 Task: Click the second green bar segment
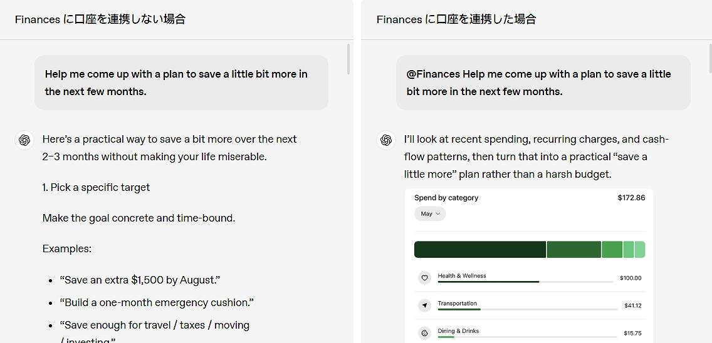pos(574,250)
